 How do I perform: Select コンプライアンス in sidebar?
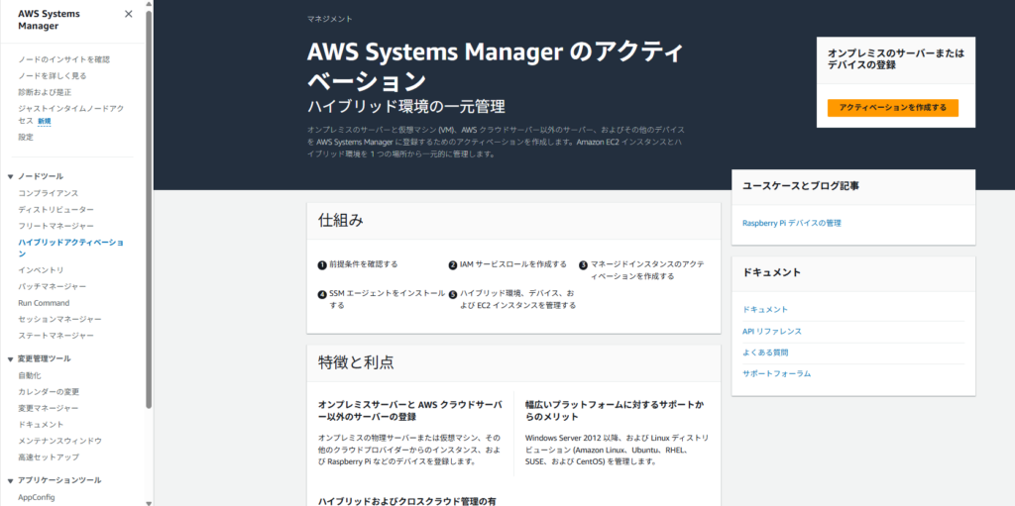click(x=49, y=193)
